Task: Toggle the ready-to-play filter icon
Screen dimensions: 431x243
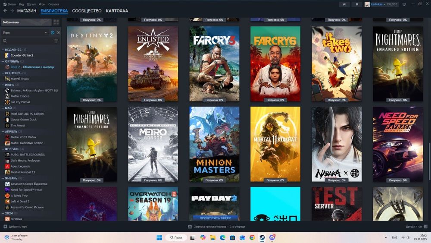Action: 58,32
